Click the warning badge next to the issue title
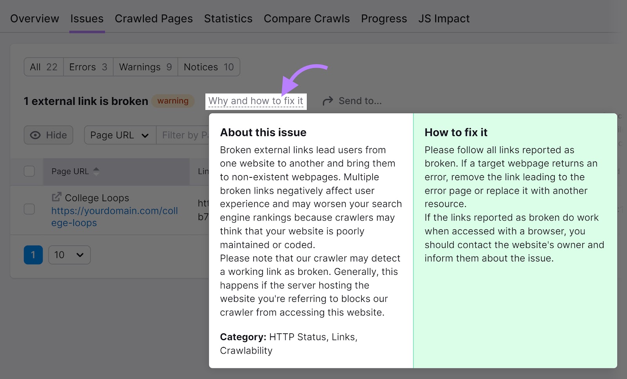627x379 pixels. 173,101
